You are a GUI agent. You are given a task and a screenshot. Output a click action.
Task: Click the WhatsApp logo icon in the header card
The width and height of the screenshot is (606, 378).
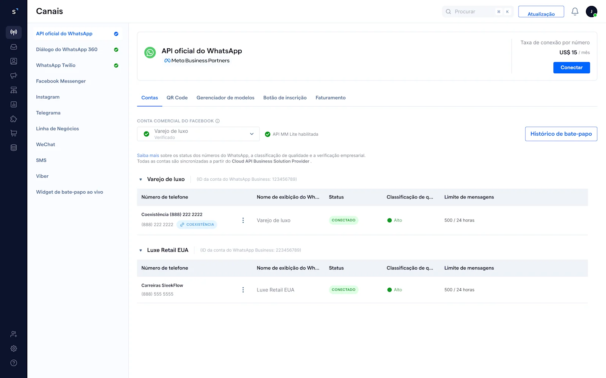tap(150, 53)
